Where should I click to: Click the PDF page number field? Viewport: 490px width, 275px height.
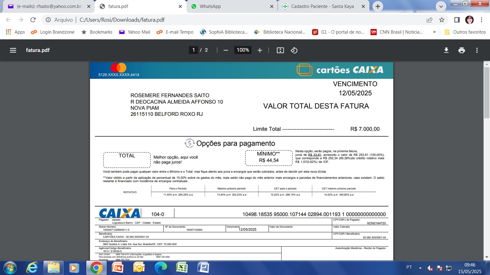click(194, 50)
